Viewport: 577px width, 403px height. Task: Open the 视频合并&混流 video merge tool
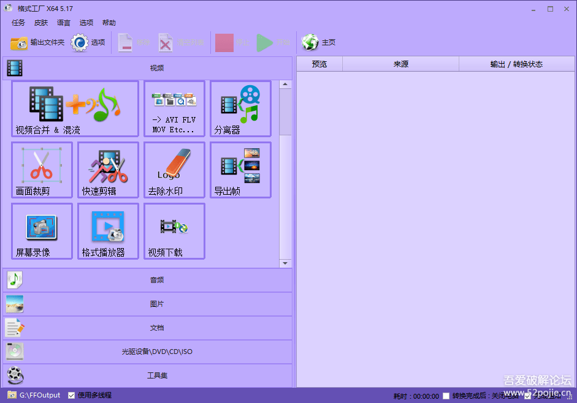click(74, 108)
